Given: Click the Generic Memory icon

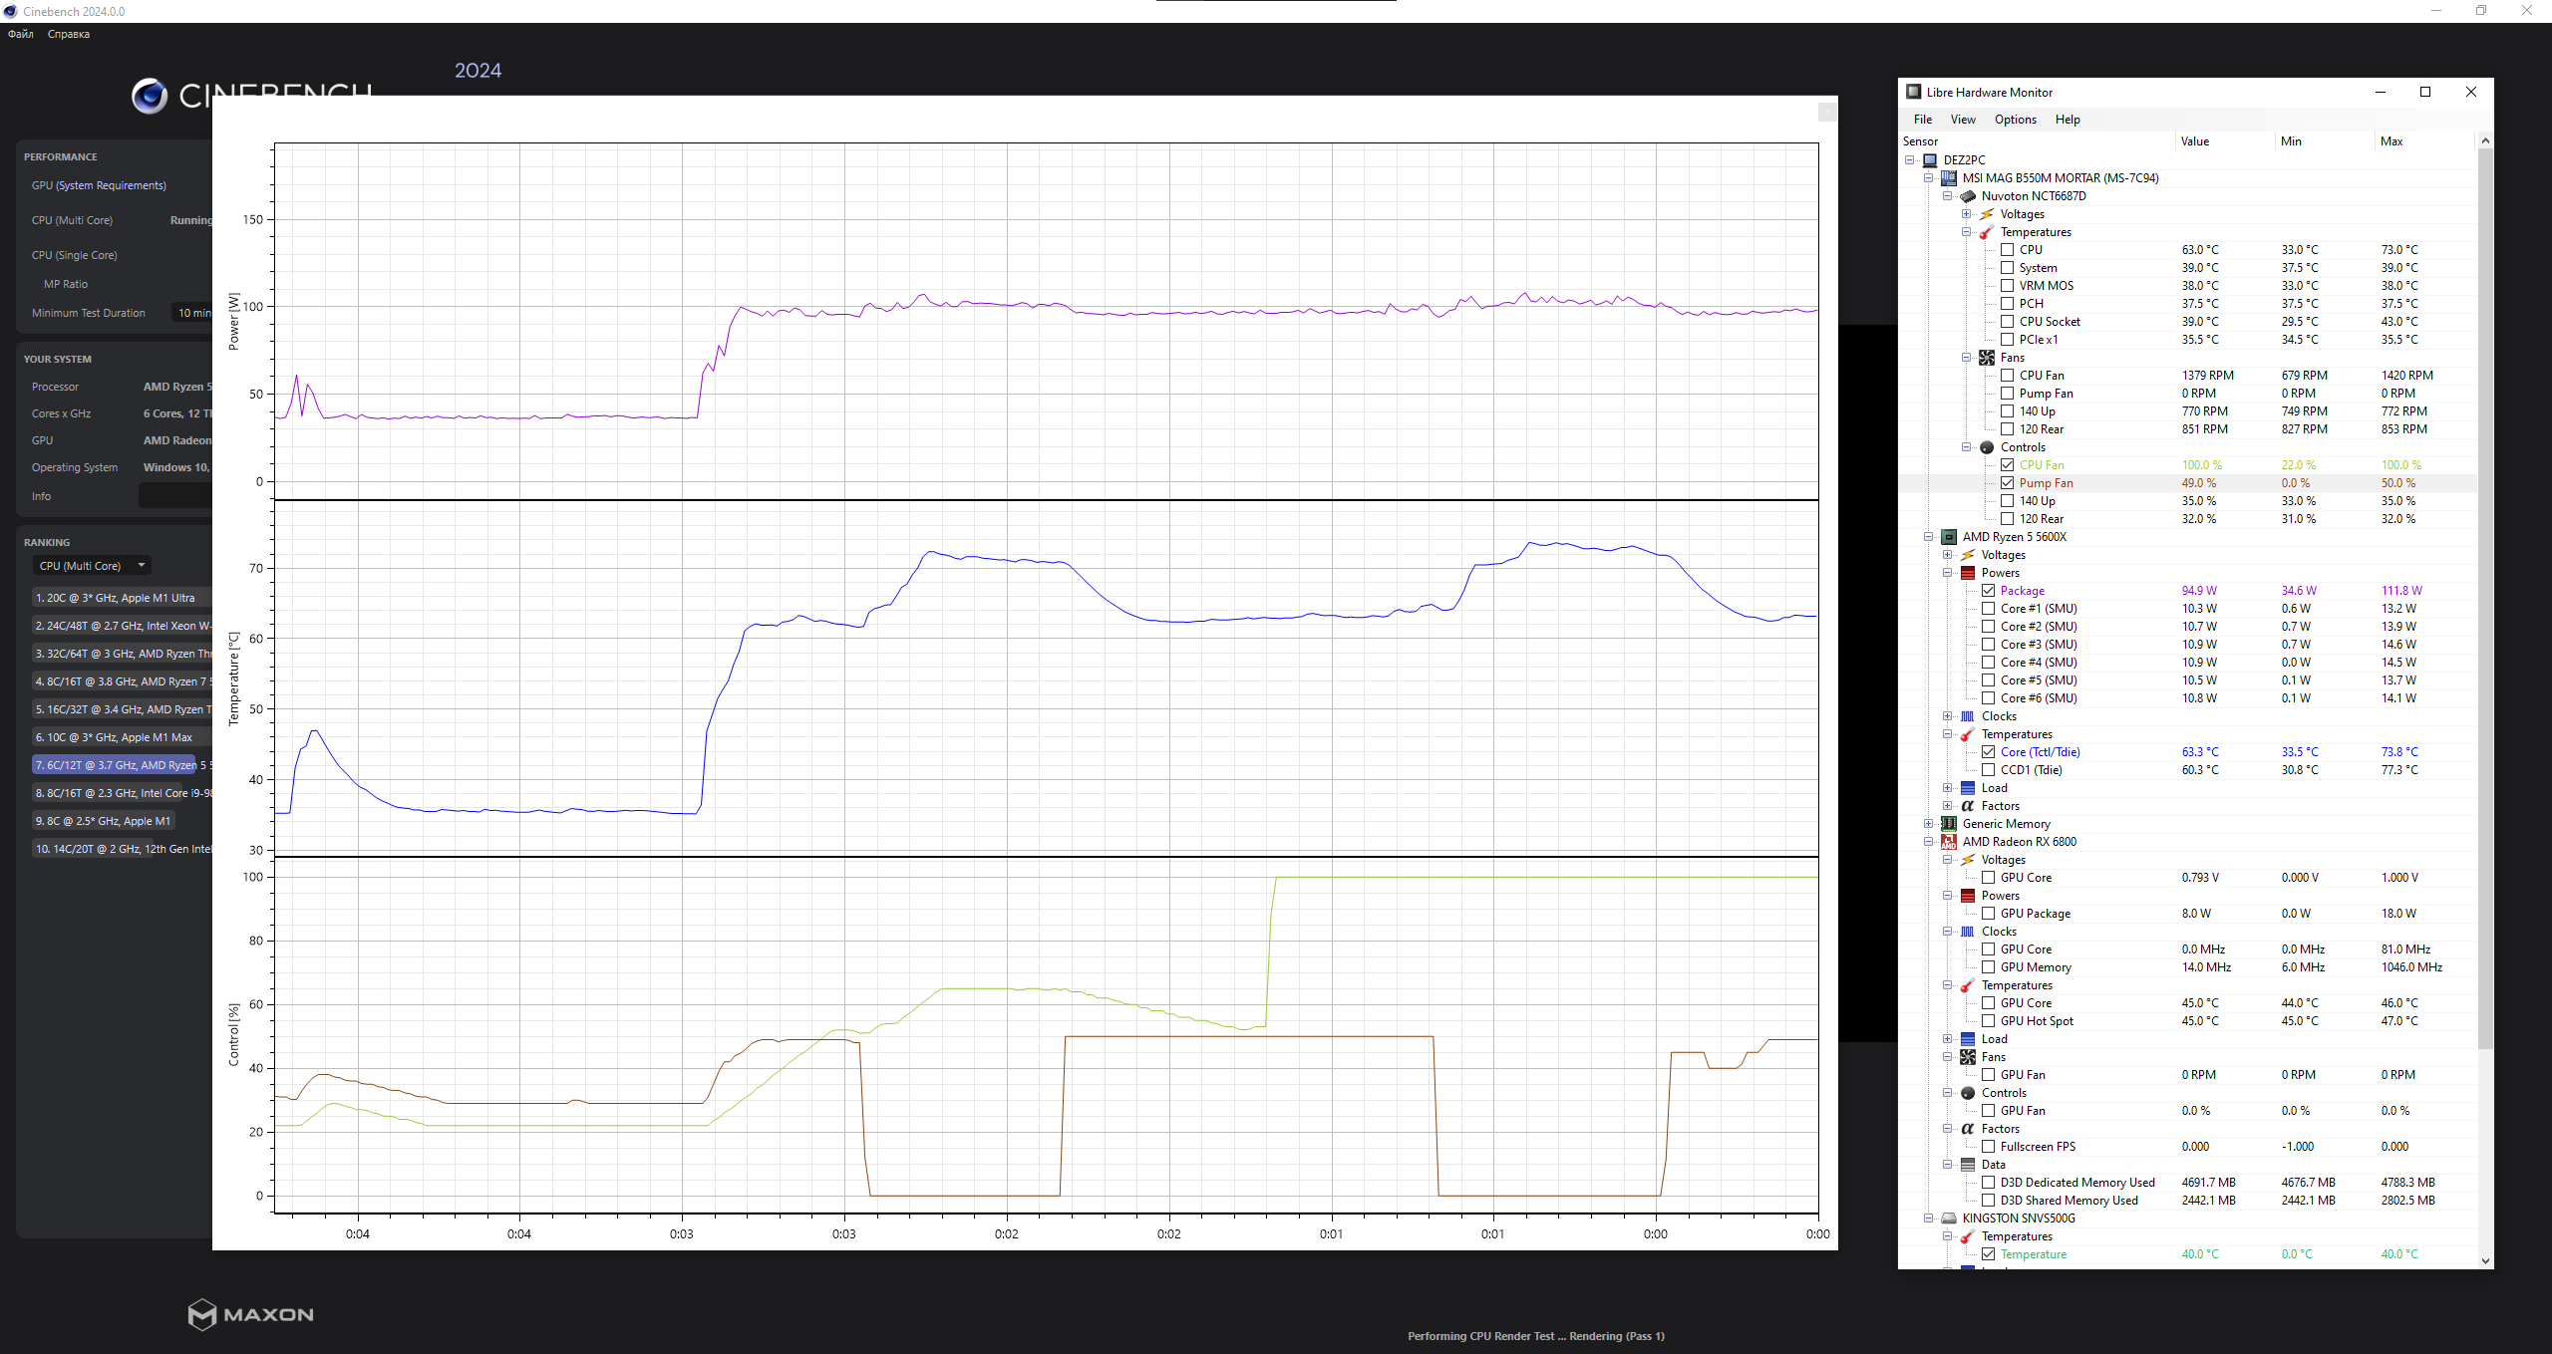Looking at the screenshot, I should 1949,824.
